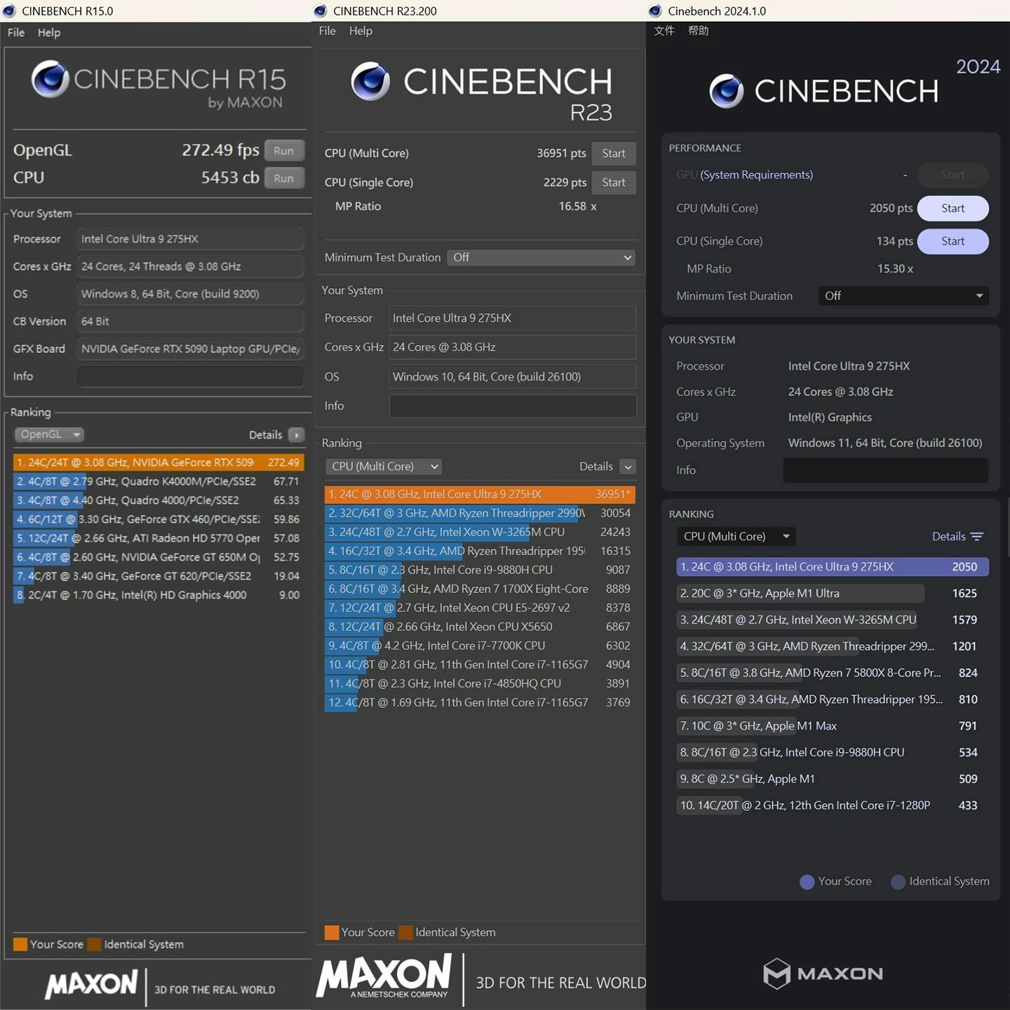Image resolution: width=1010 pixels, height=1010 pixels.
Task: Open the Help menu in Cinebench R23
Action: pyautogui.click(x=361, y=31)
